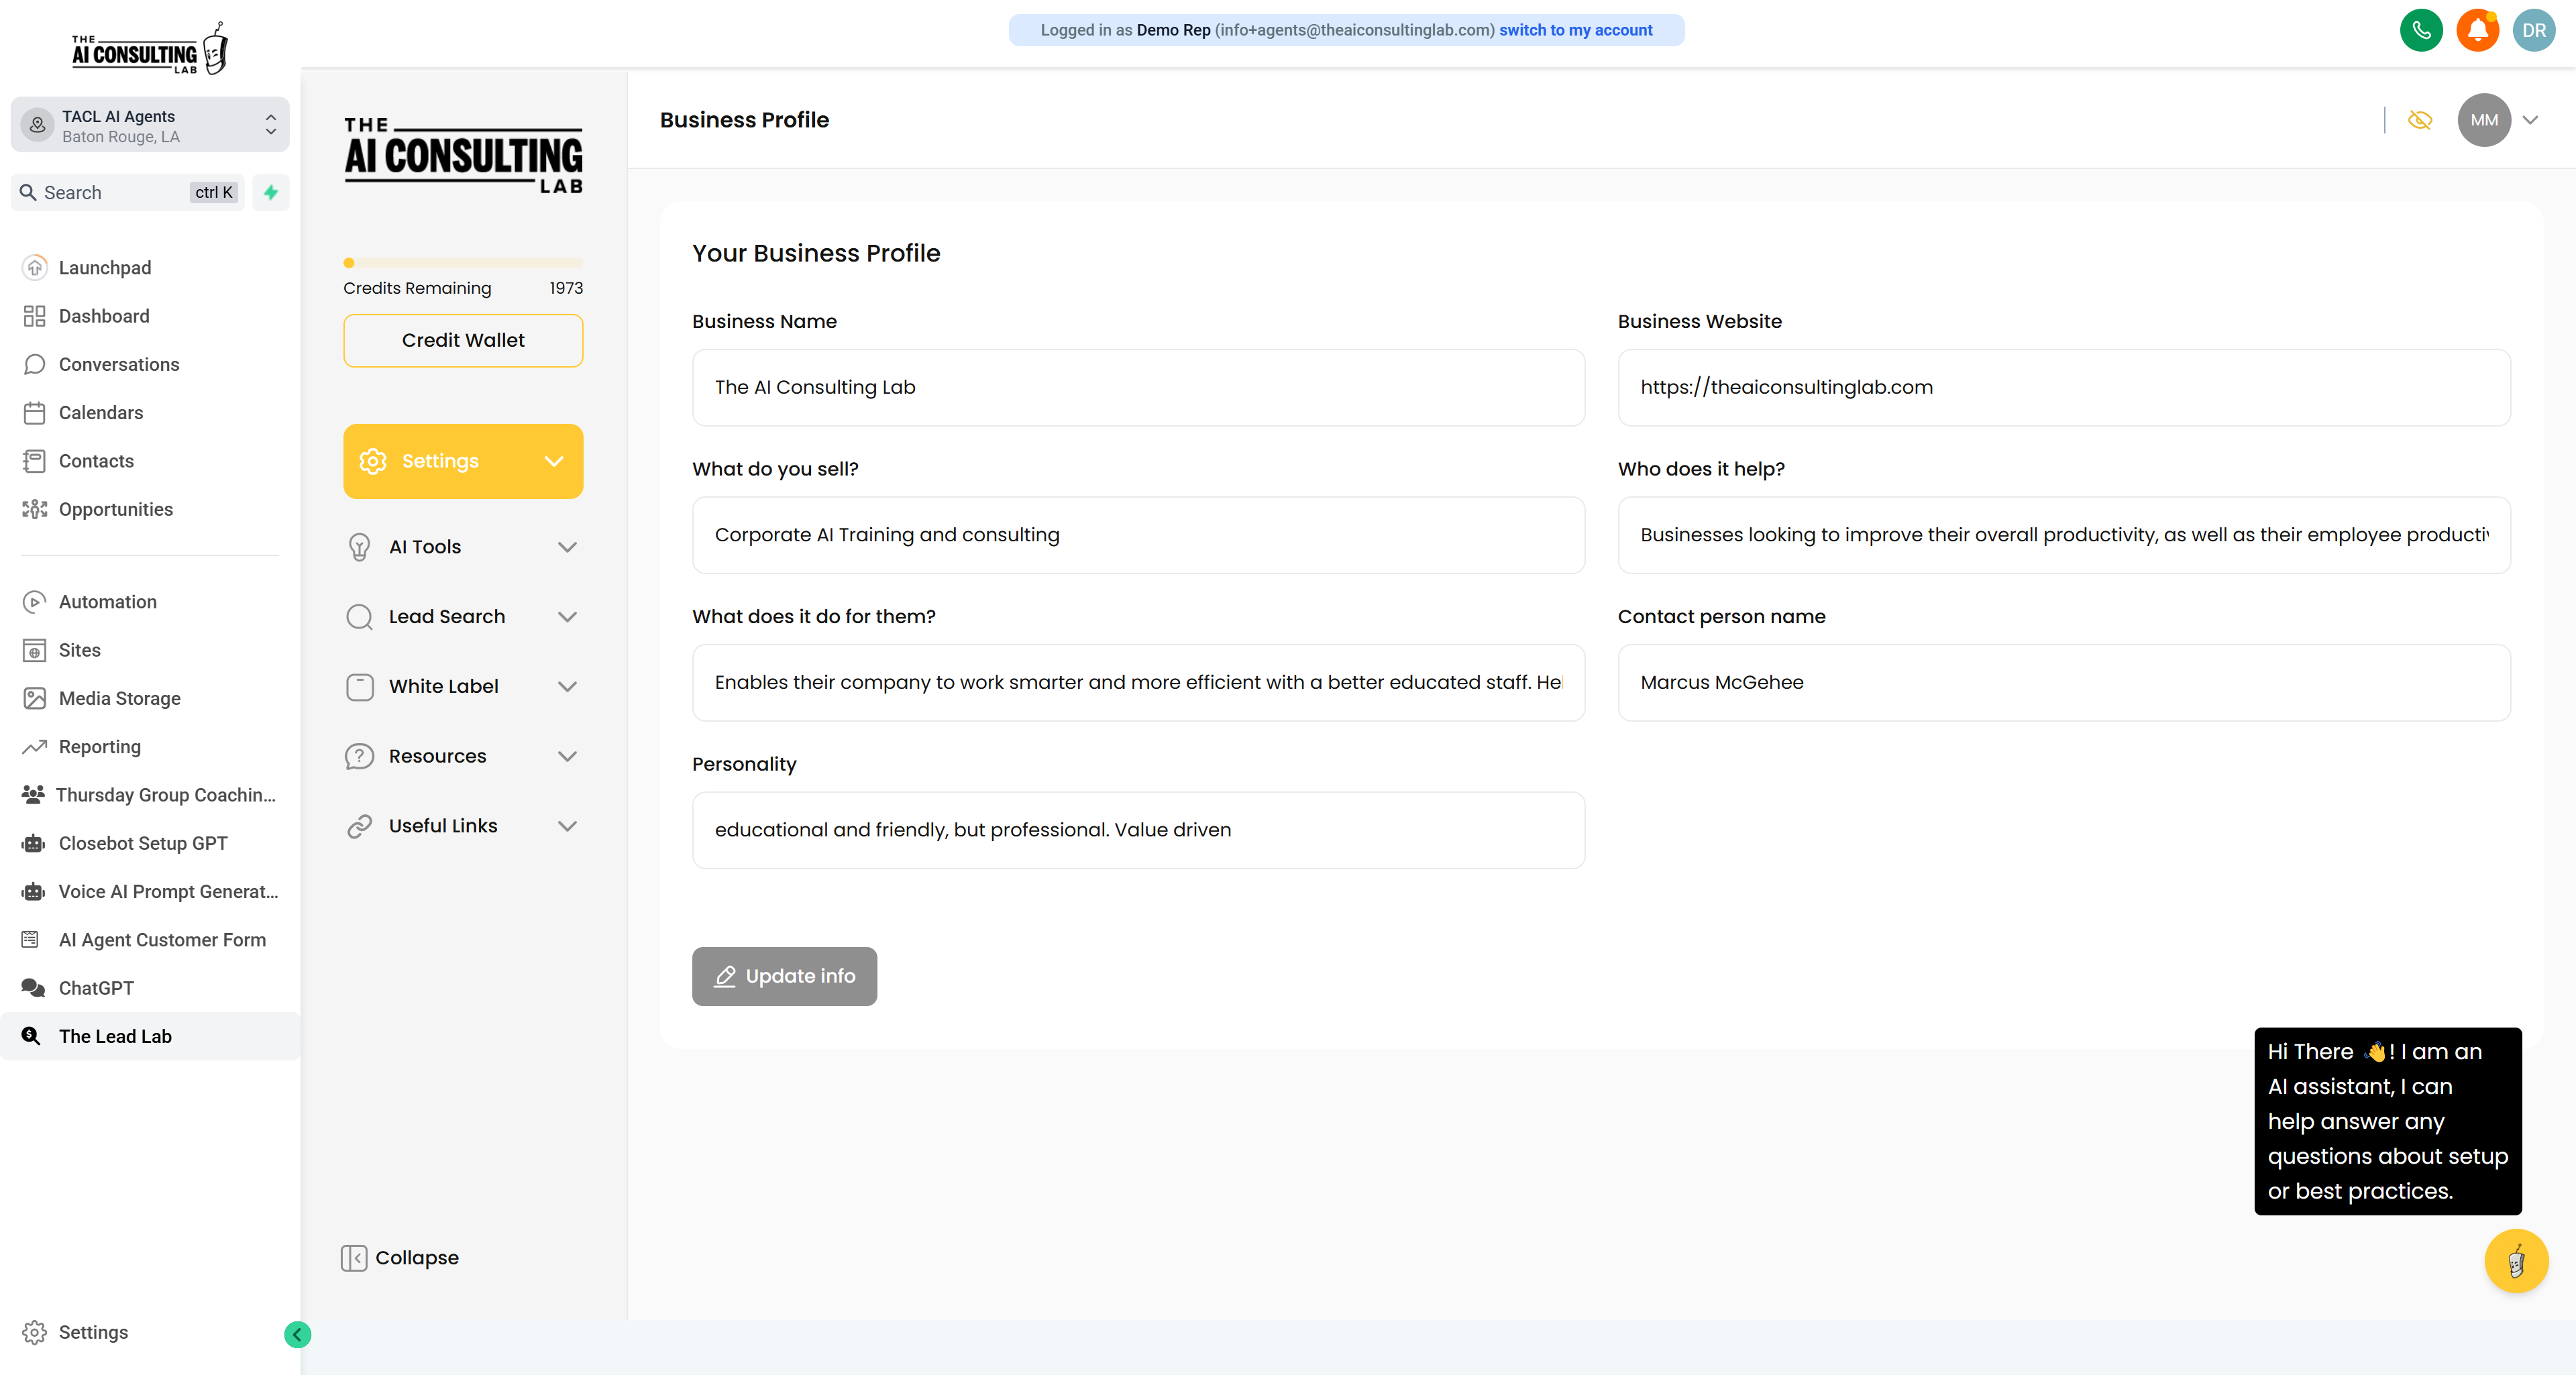This screenshot has height=1375, width=2576.
Task: Click the DR user avatar
Action: (2533, 30)
